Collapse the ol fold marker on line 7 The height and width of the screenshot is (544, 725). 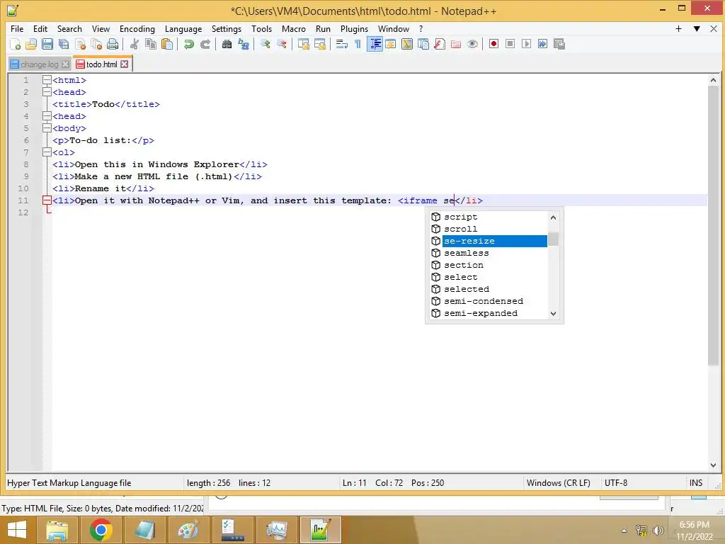click(x=47, y=152)
